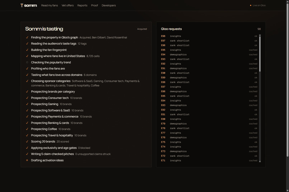The height and width of the screenshot is (192, 289).
Task: Click the Acquired label in the tasting panel
Action: point(142,29)
